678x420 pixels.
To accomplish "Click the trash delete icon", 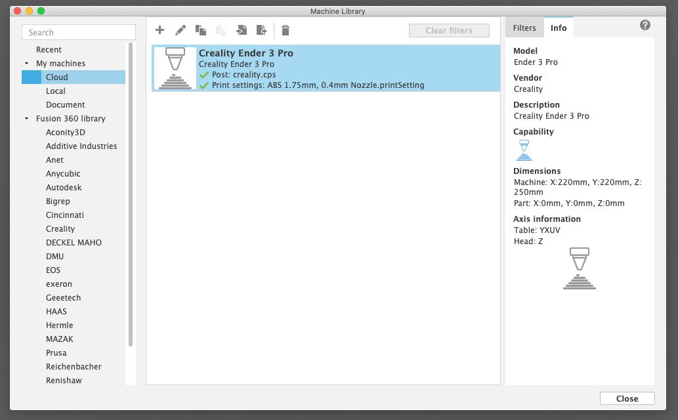I will click(x=286, y=30).
